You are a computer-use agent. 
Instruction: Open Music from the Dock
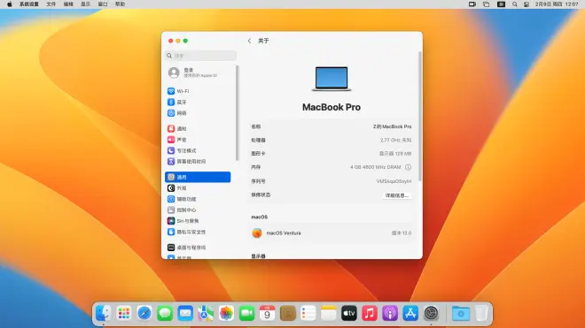point(370,314)
